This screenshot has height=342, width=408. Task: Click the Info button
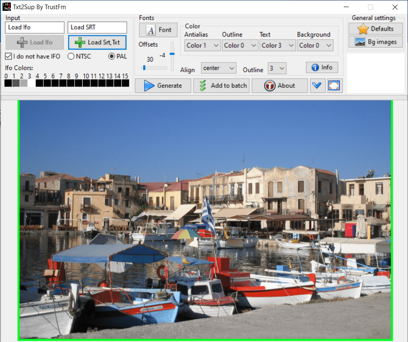pos(322,67)
